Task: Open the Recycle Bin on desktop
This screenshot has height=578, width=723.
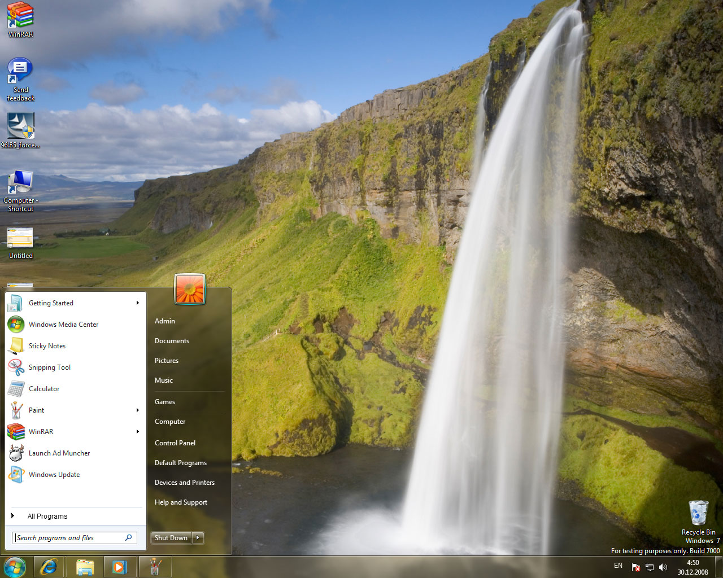Action: pos(698,513)
